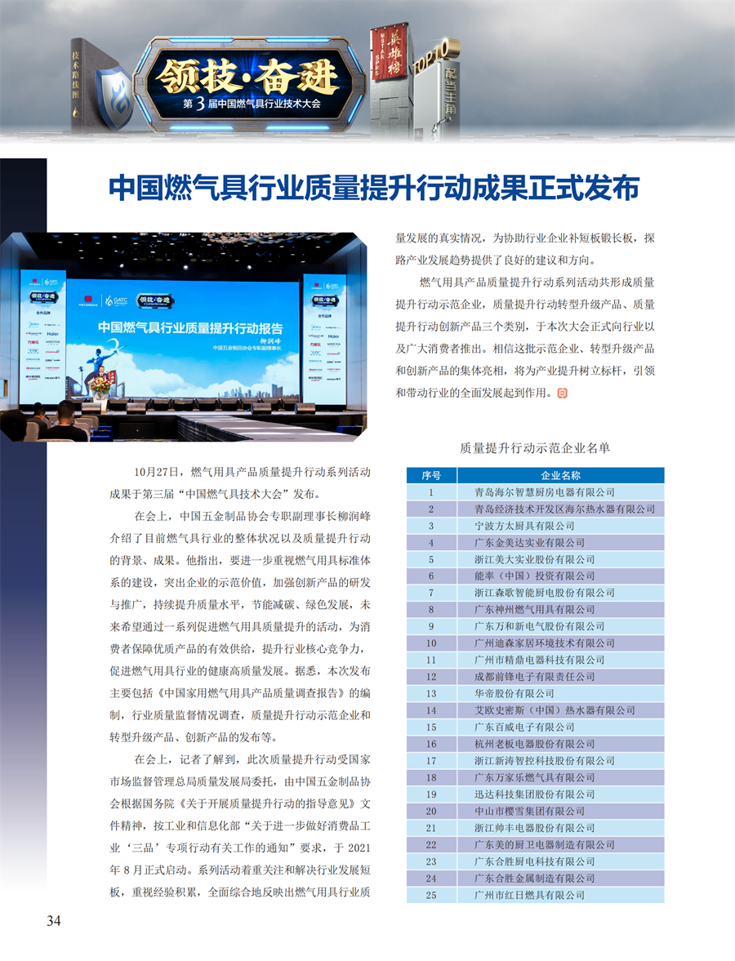The height and width of the screenshot is (961, 735).
Task: Click row 青岛海尔智慧厨房电器有限公司
Action: tap(535, 492)
